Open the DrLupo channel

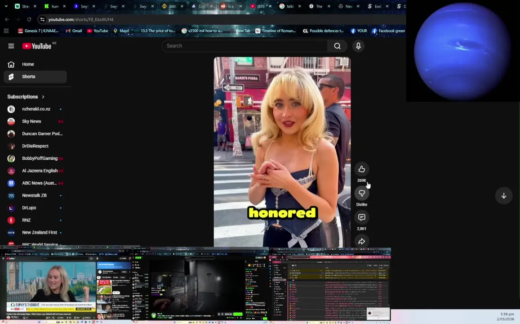click(x=35, y=208)
